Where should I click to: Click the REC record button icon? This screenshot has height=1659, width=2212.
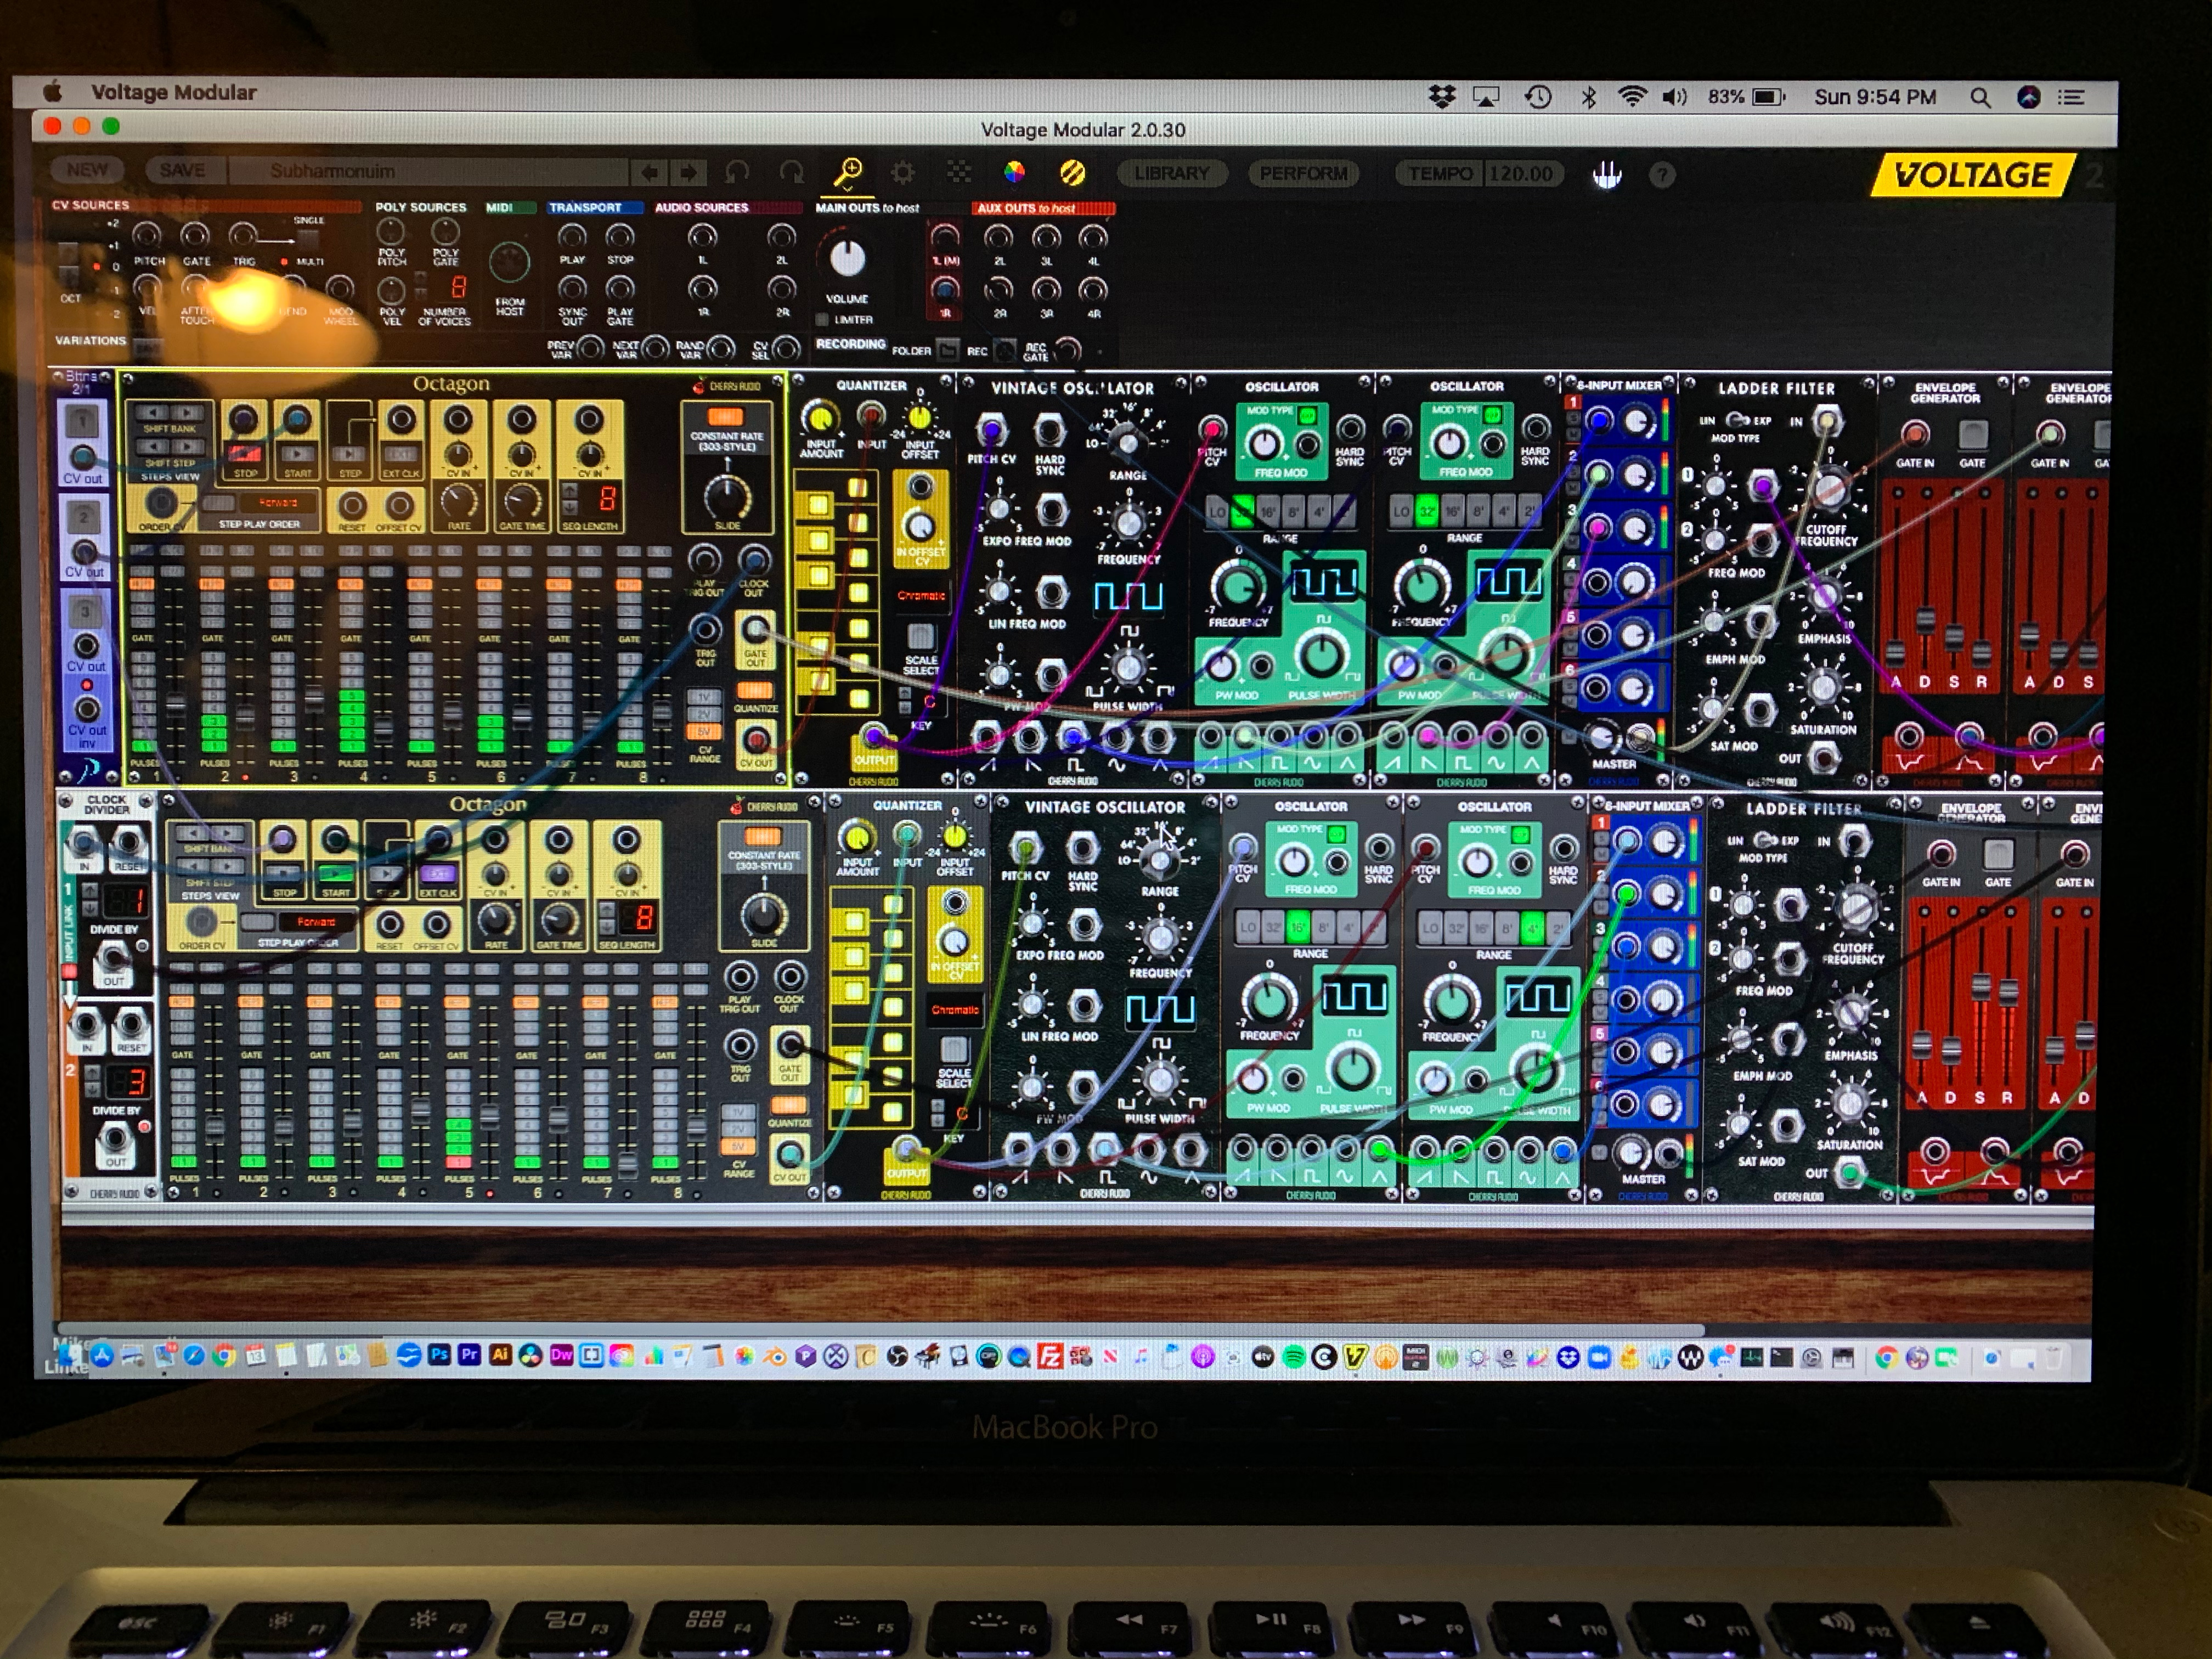1004,350
